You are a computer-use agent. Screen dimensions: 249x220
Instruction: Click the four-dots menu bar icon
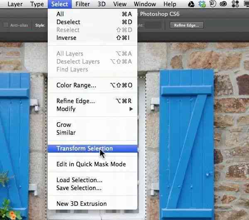tap(235, 4)
